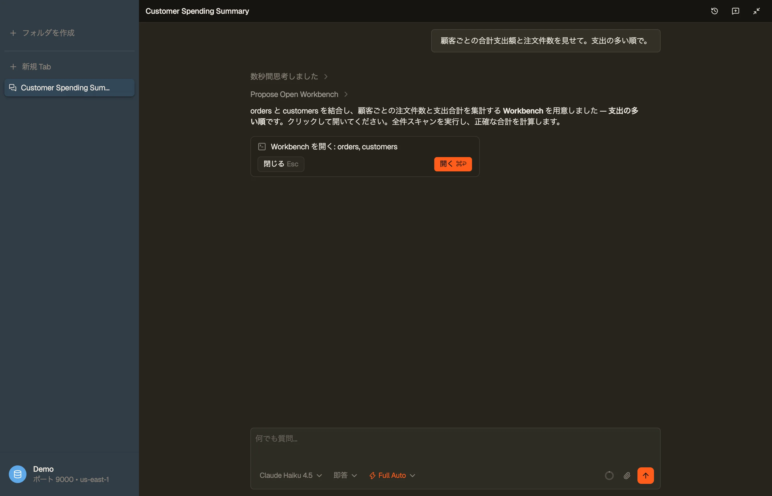772x496 pixels.
Task: Start a new chat via plus-bubble icon
Action: point(735,11)
